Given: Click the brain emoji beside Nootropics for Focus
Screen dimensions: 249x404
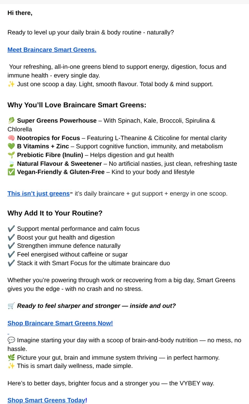Looking at the screenshot, I should 11,138.
